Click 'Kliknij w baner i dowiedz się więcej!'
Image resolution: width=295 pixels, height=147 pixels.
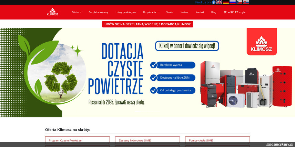pyautogui.click(x=187, y=46)
